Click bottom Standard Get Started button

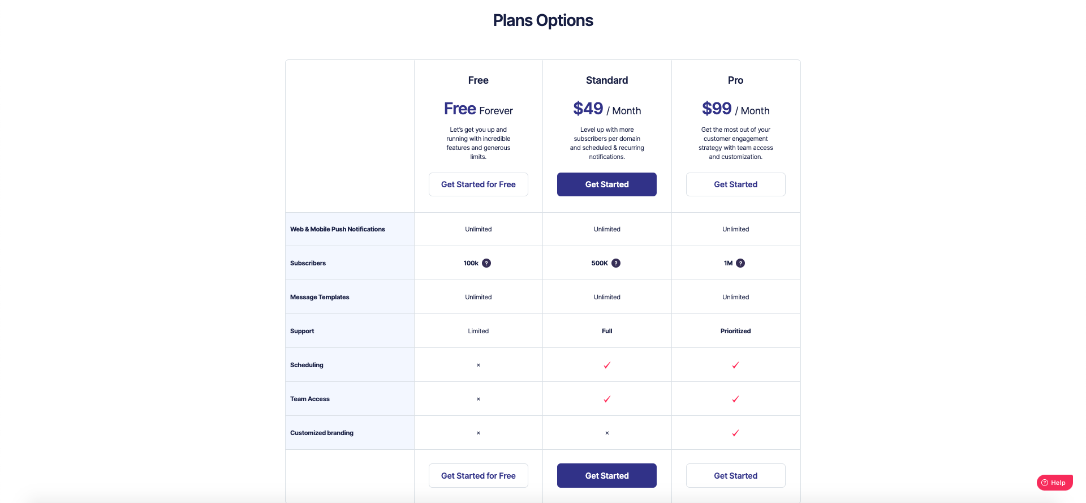tap(607, 476)
